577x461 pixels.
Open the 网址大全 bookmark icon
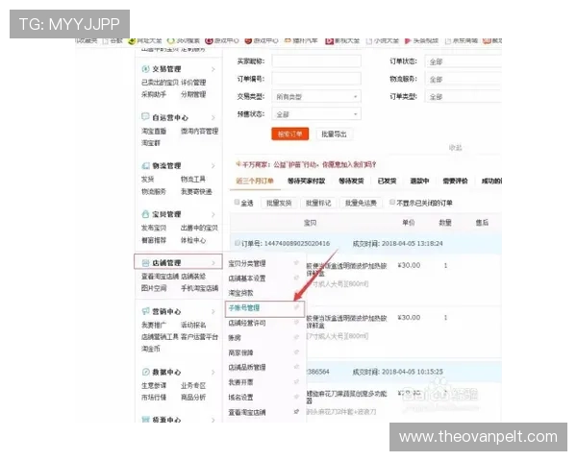point(132,40)
